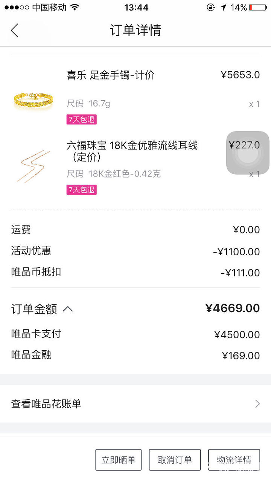
Task: Tap the 订单金额 total row label
Action: [34, 309]
